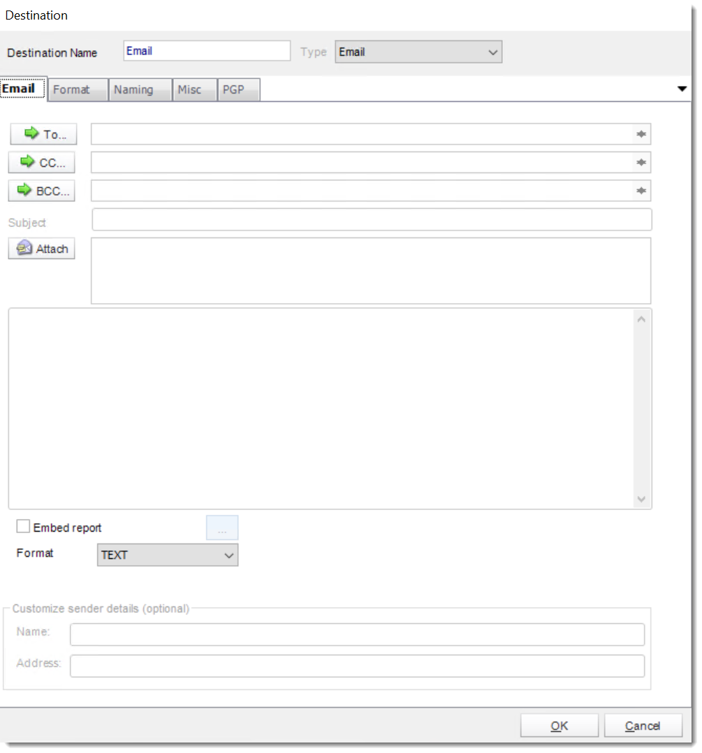Click the Cancel button

coord(643,726)
